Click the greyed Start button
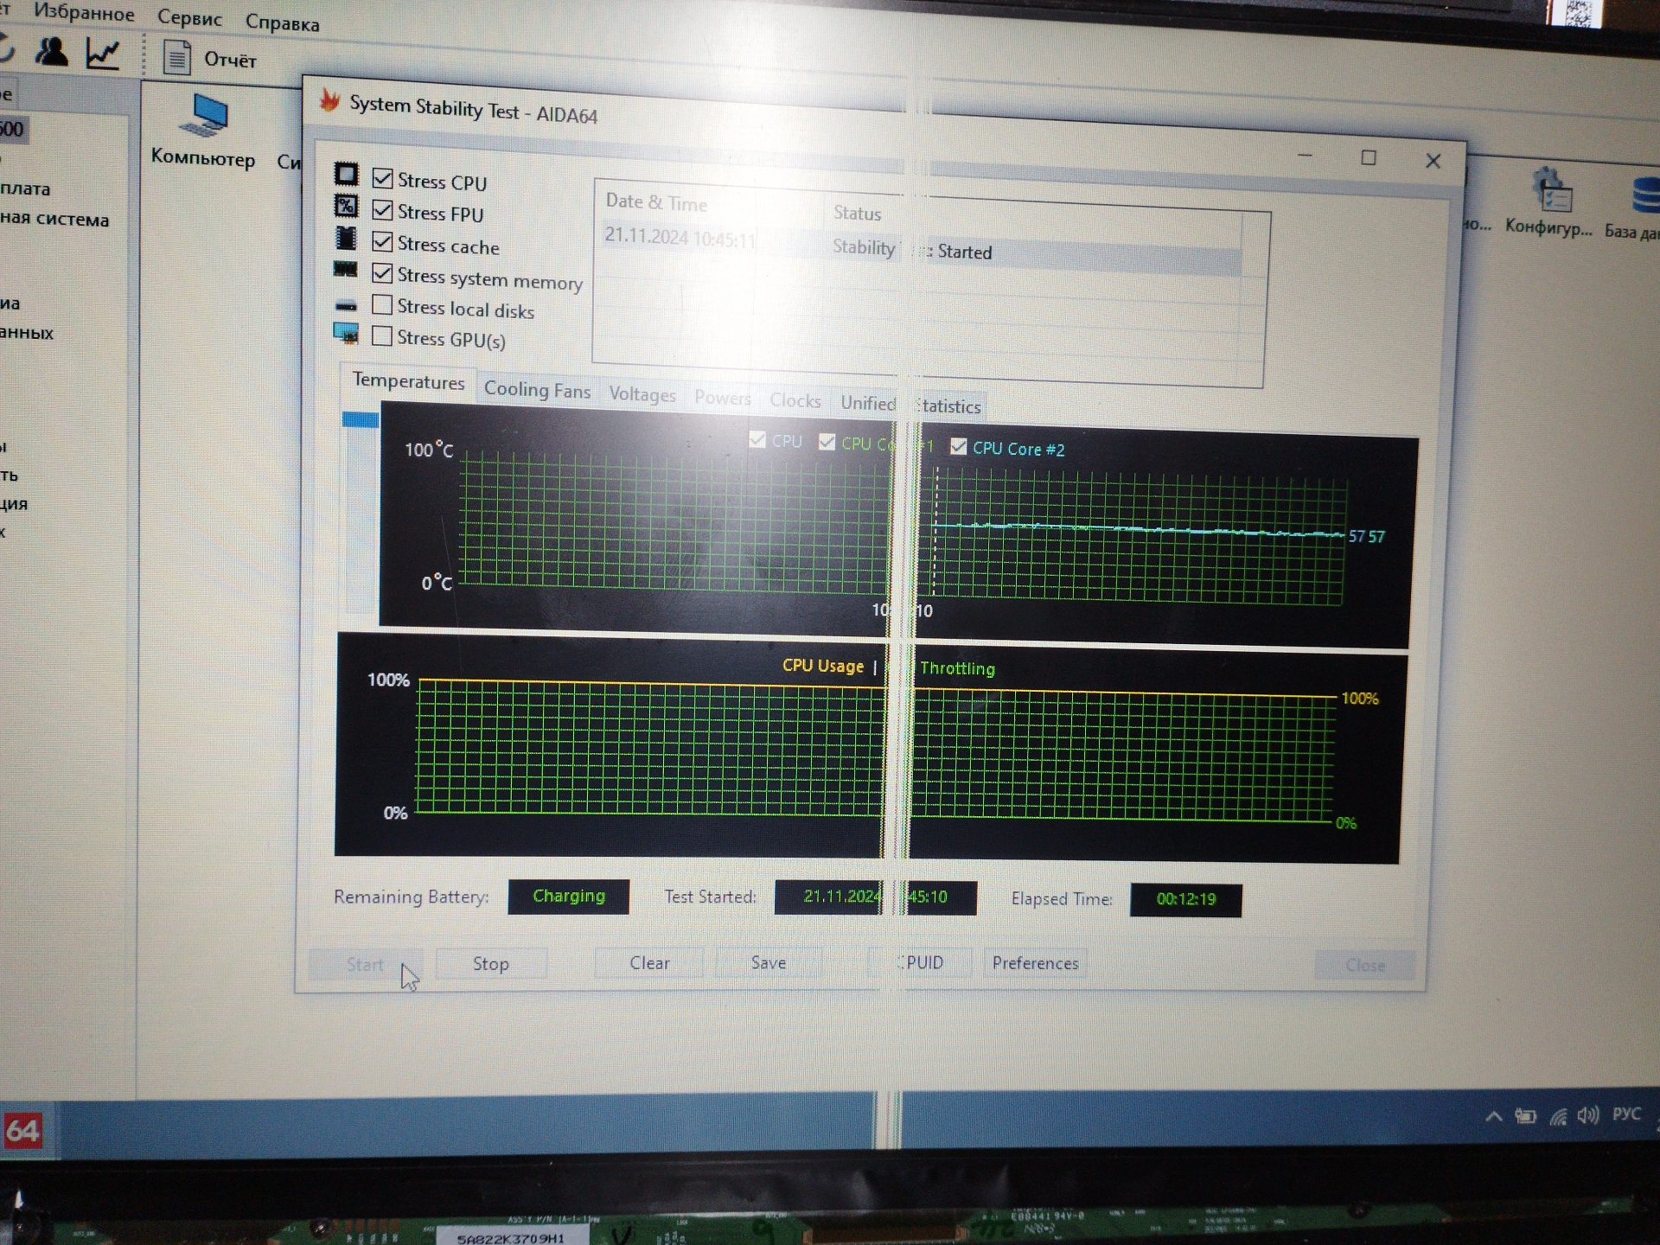Screen dimensions: 1660x1245 point(365,964)
